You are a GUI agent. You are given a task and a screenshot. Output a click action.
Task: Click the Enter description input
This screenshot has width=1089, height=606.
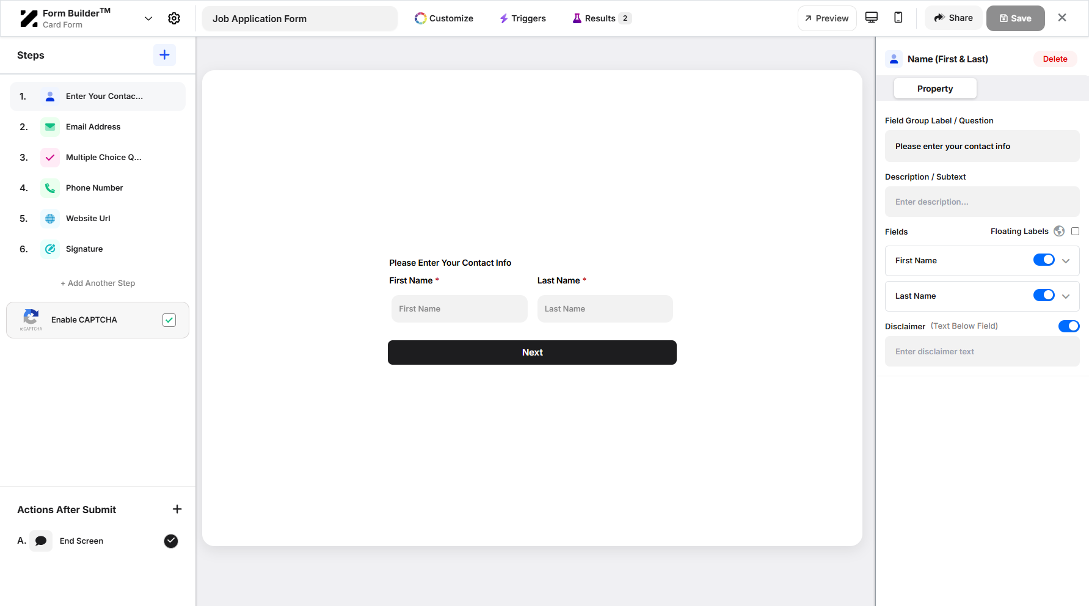[982, 202]
